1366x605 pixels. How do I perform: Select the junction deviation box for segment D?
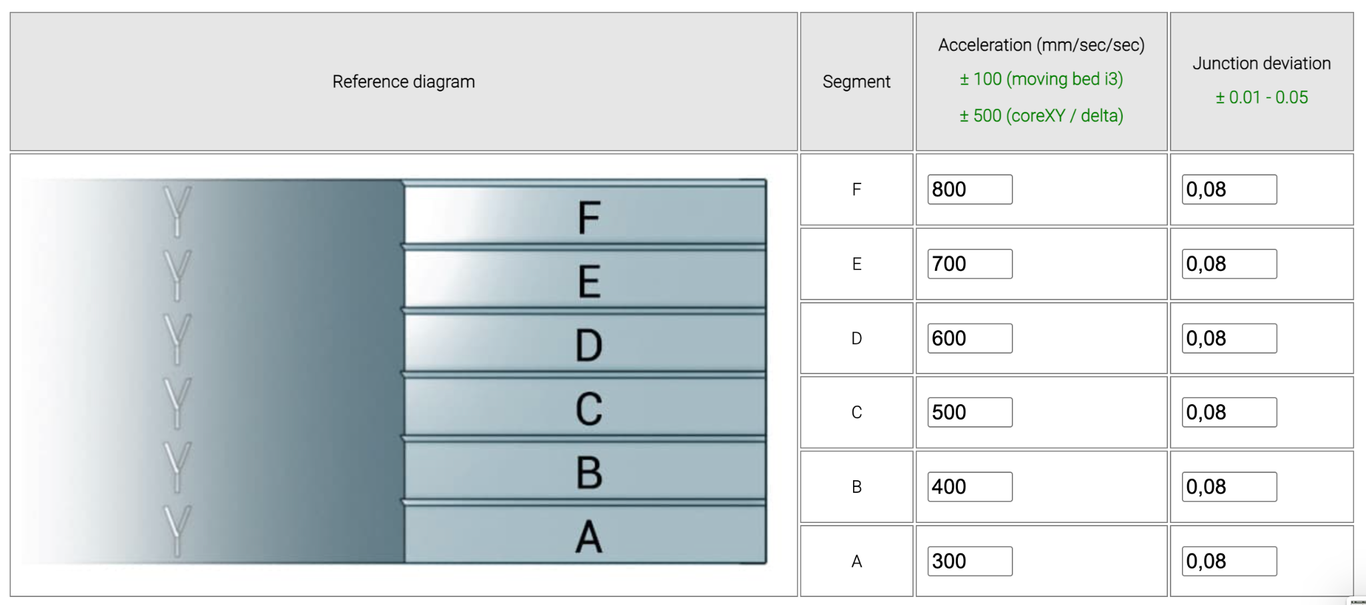pyautogui.click(x=1229, y=338)
